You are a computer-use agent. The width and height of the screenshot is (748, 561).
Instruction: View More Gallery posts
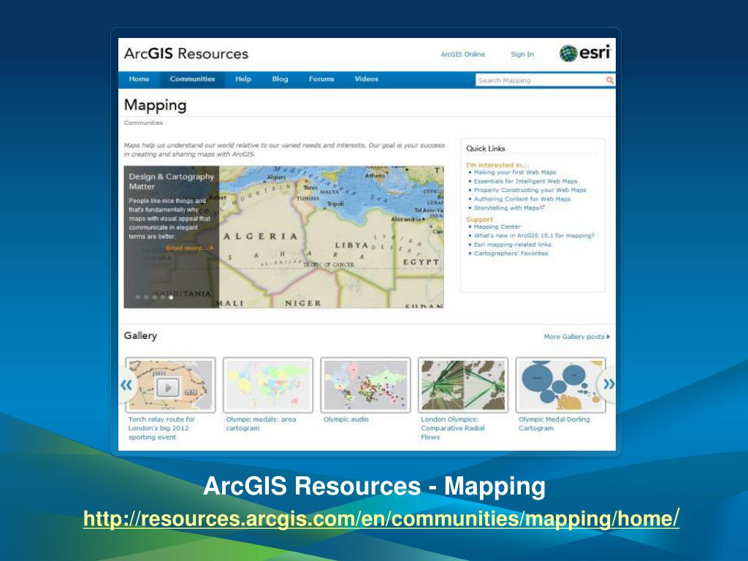coord(577,336)
